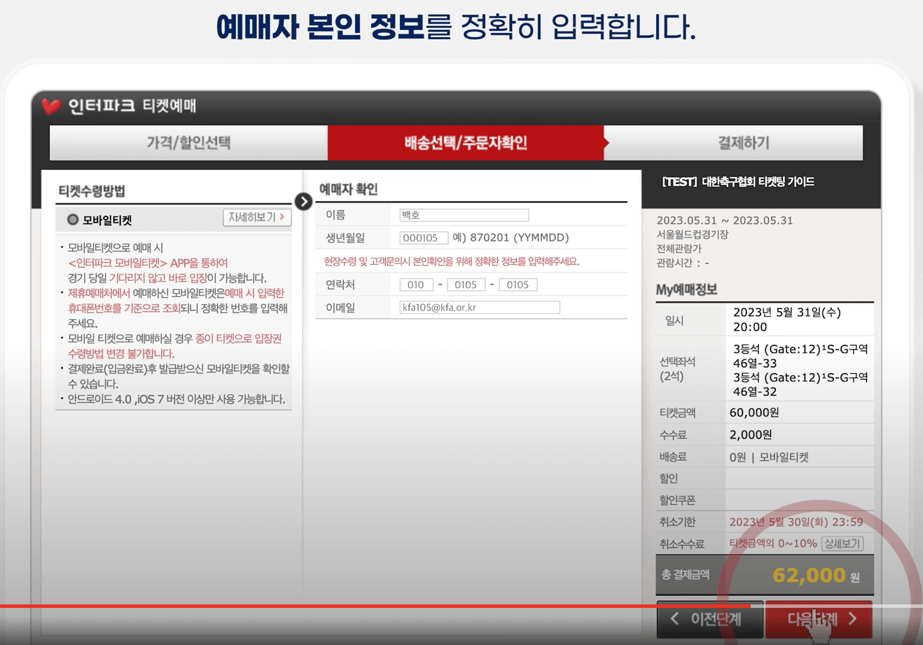The image size is (923, 645).
Task: Switch to the 가격/할인선택 tab
Action: pyautogui.click(x=188, y=142)
